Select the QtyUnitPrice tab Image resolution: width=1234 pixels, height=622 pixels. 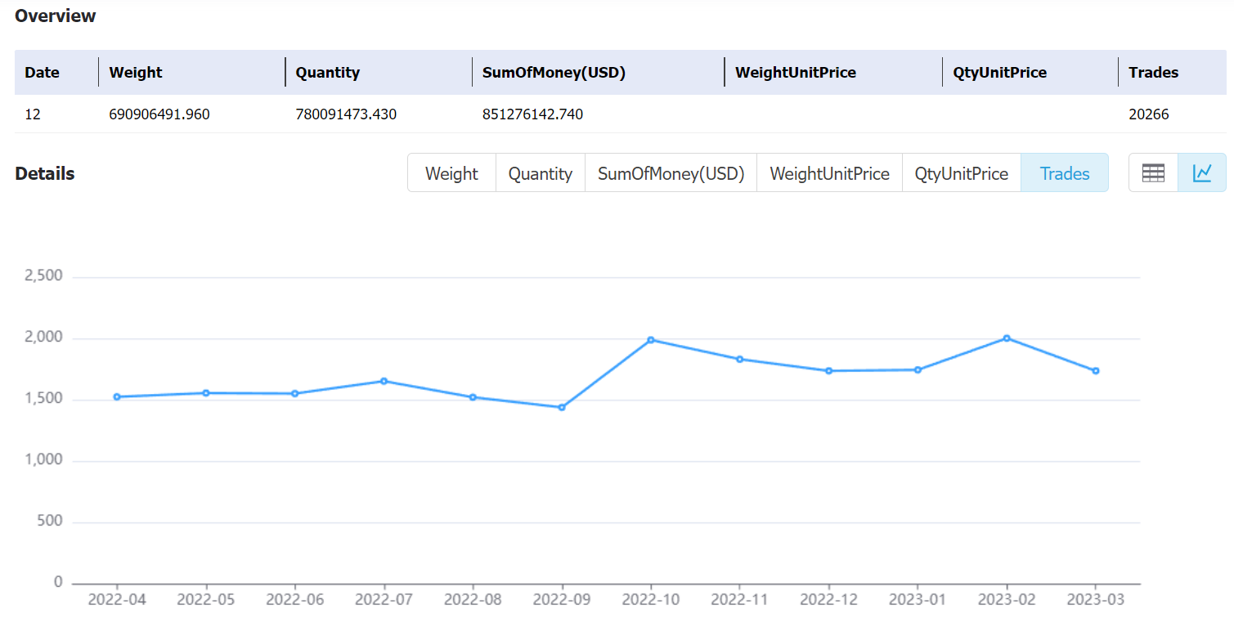point(962,173)
